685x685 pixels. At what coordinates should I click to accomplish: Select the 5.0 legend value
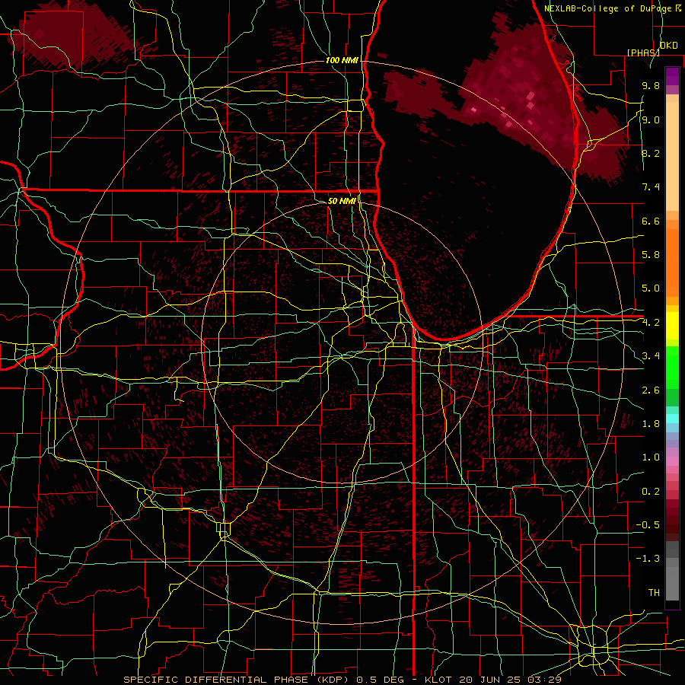(x=651, y=288)
